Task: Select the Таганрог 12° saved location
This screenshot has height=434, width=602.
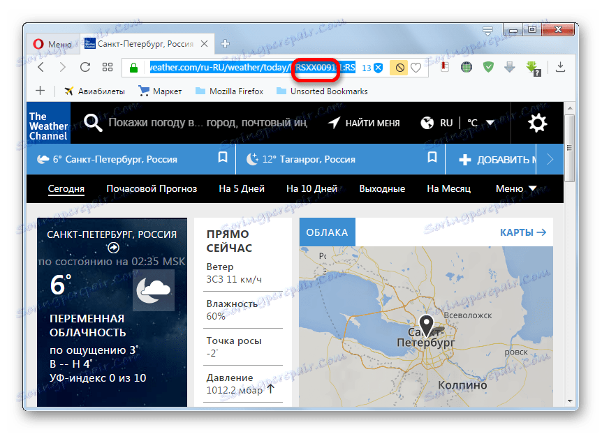Action: pyautogui.click(x=302, y=159)
